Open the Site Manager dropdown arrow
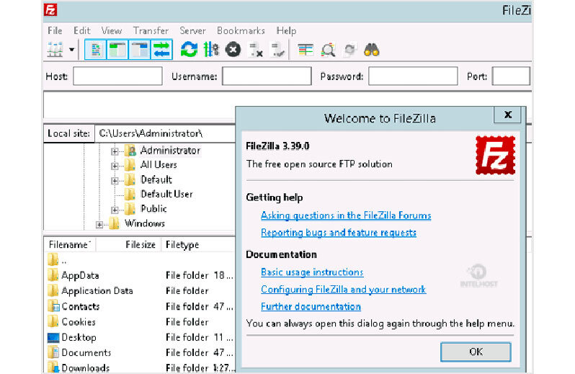Screen dimensions: 575x374 [72, 50]
